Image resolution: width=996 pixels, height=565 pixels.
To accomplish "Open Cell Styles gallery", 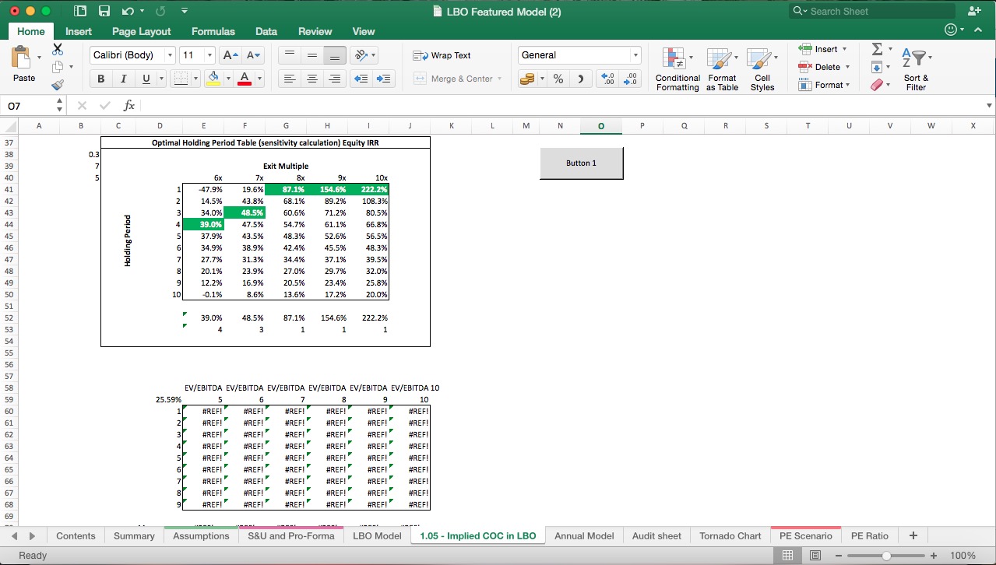I will [x=762, y=68].
